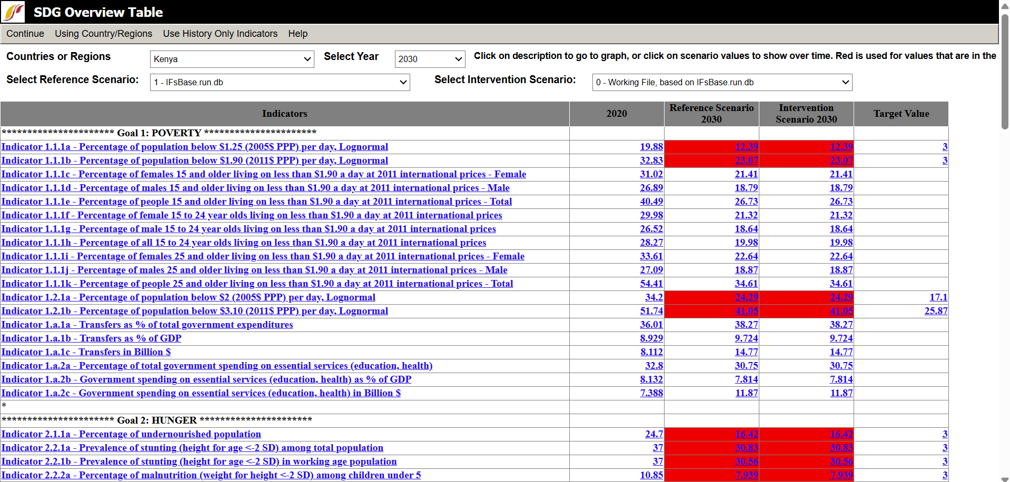Click target value 17.1 link
This screenshot has width=1010, height=482.
(938, 297)
